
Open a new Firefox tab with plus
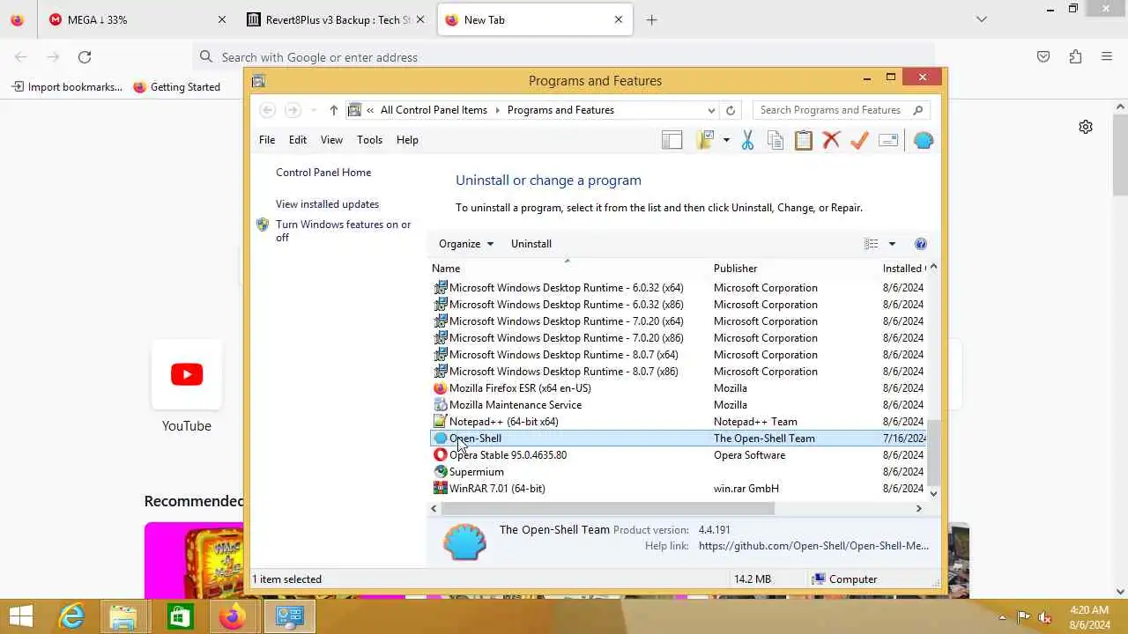pos(651,19)
